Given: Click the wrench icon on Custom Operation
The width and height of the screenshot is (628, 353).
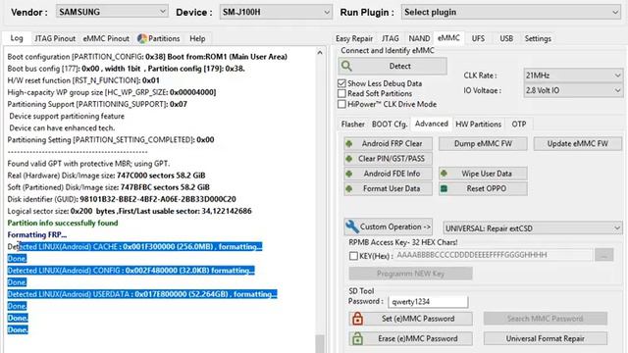Looking at the screenshot, I should 352,227.
